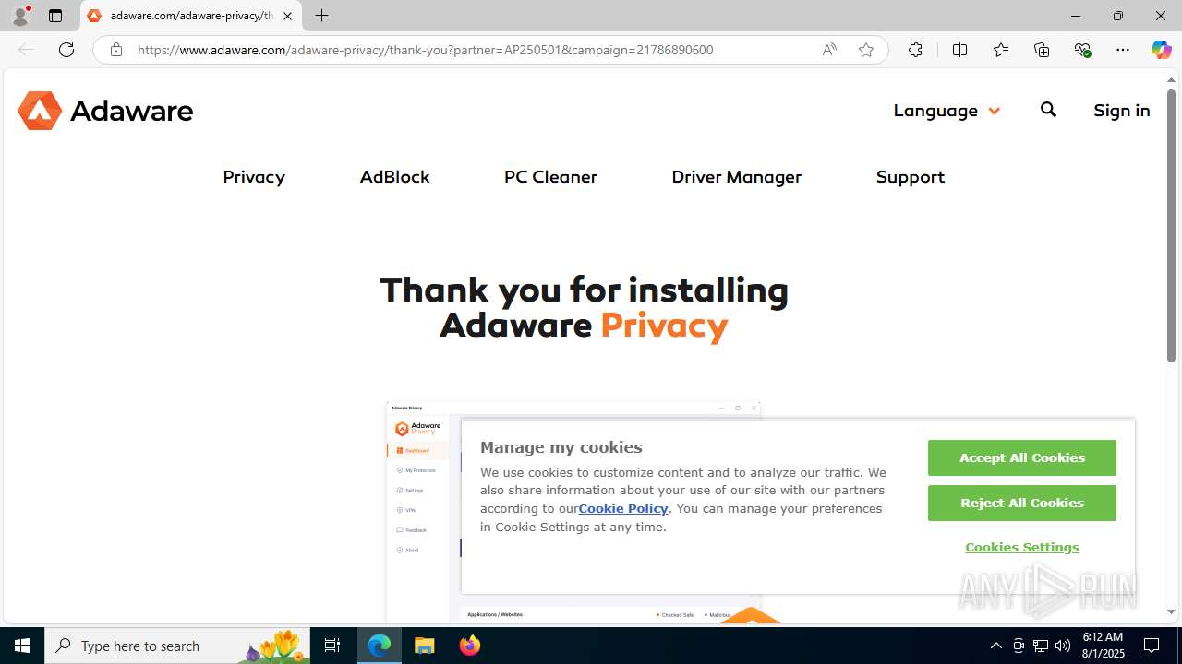Open the Collections icon
This screenshot has height=664, width=1182.
[1042, 50]
